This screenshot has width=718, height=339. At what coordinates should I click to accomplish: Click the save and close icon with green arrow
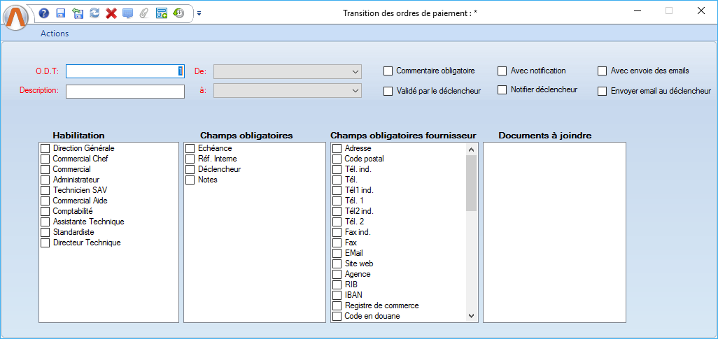78,13
